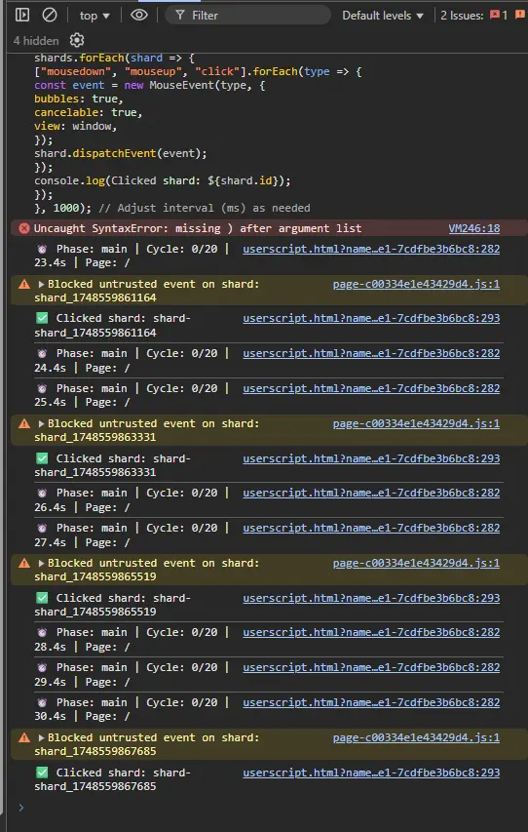This screenshot has height=832, width=528.
Task: Open userscript :293 link for clicked shard_1748559867685
Action: pyautogui.click(x=371, y=773)
